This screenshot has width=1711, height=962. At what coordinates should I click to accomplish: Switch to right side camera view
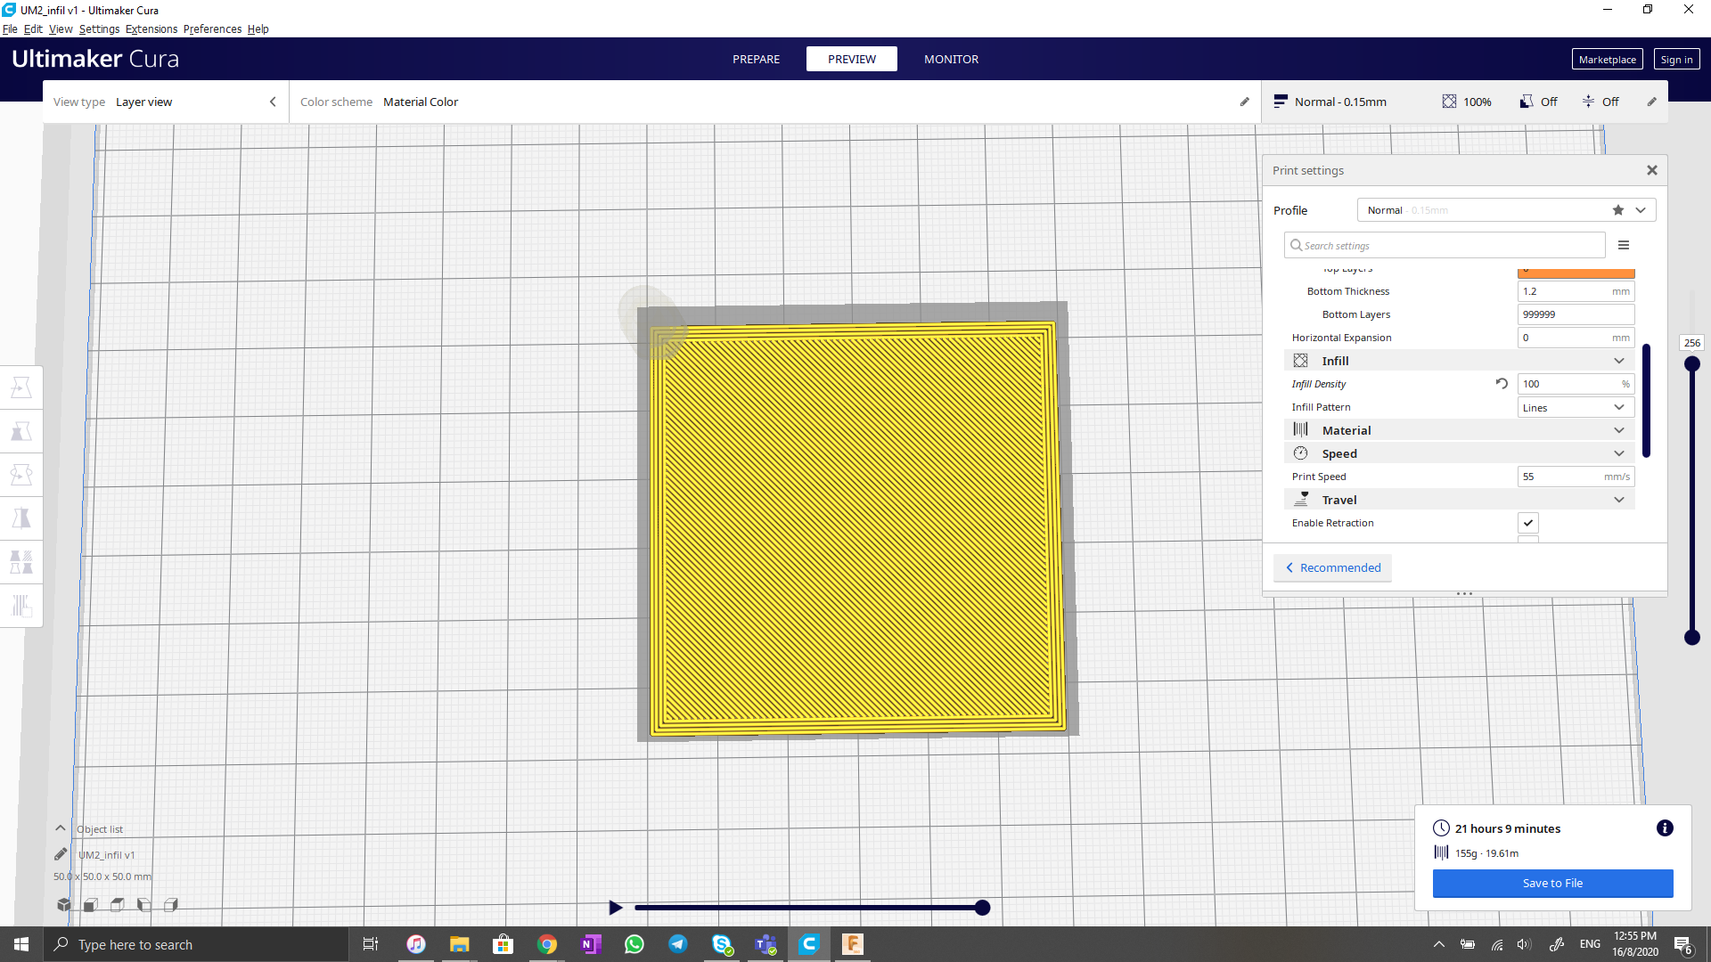click(x=171, y=905)
